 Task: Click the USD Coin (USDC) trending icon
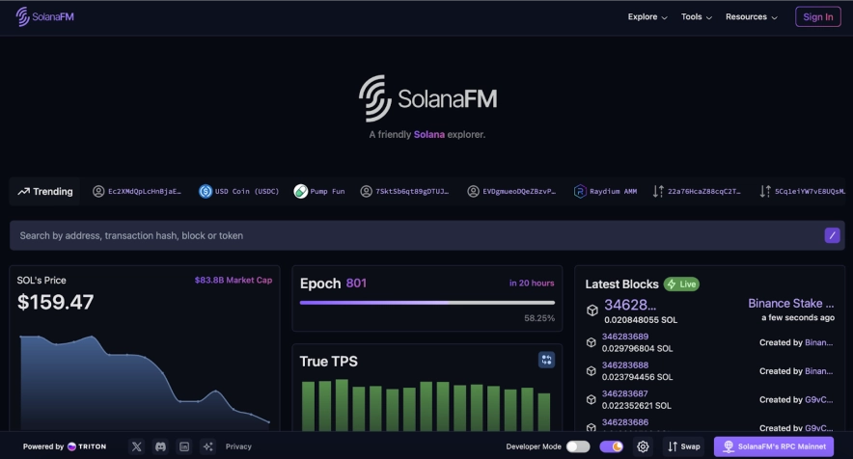click(206, 191)
